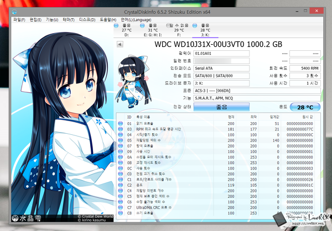Click the status orb for ID C1
Viewport: 332px width, 231px height.
121,180
